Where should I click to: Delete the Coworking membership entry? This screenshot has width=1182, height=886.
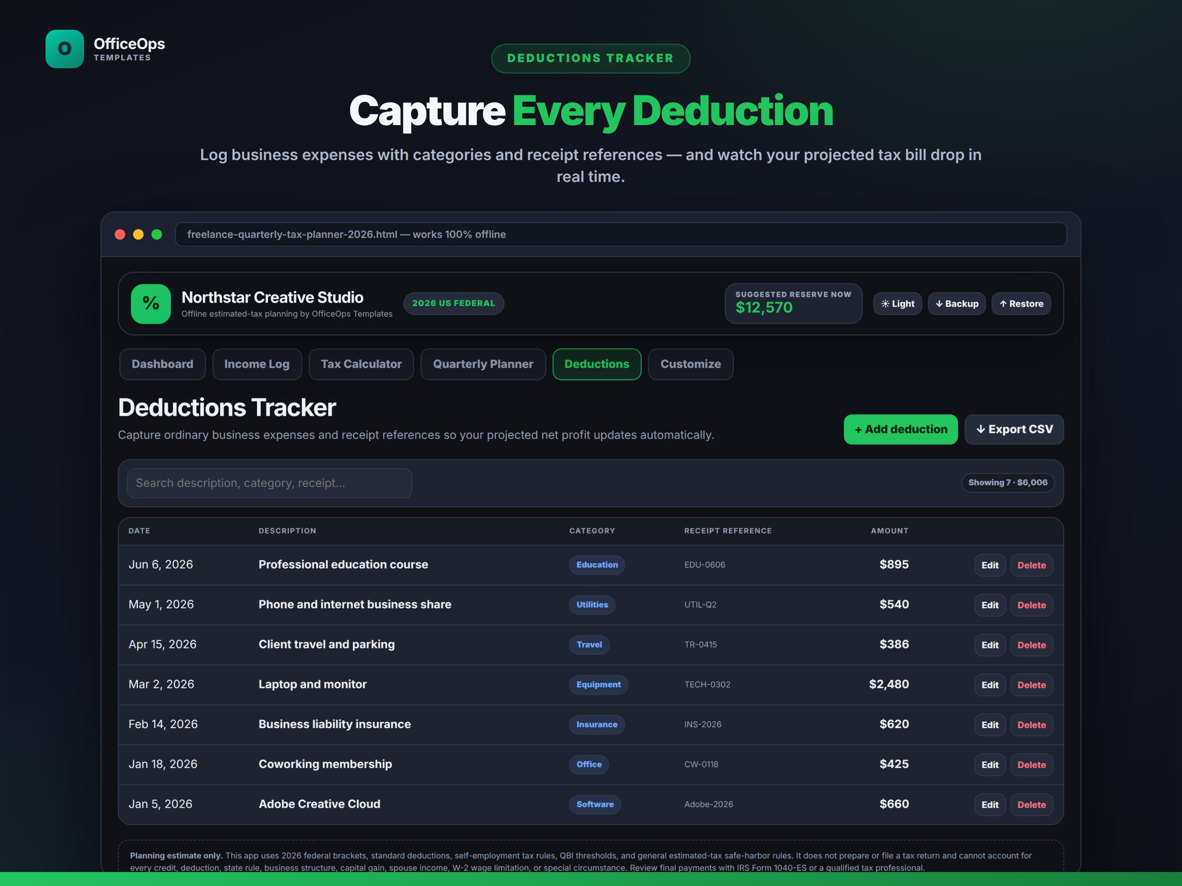point(1031,765)
